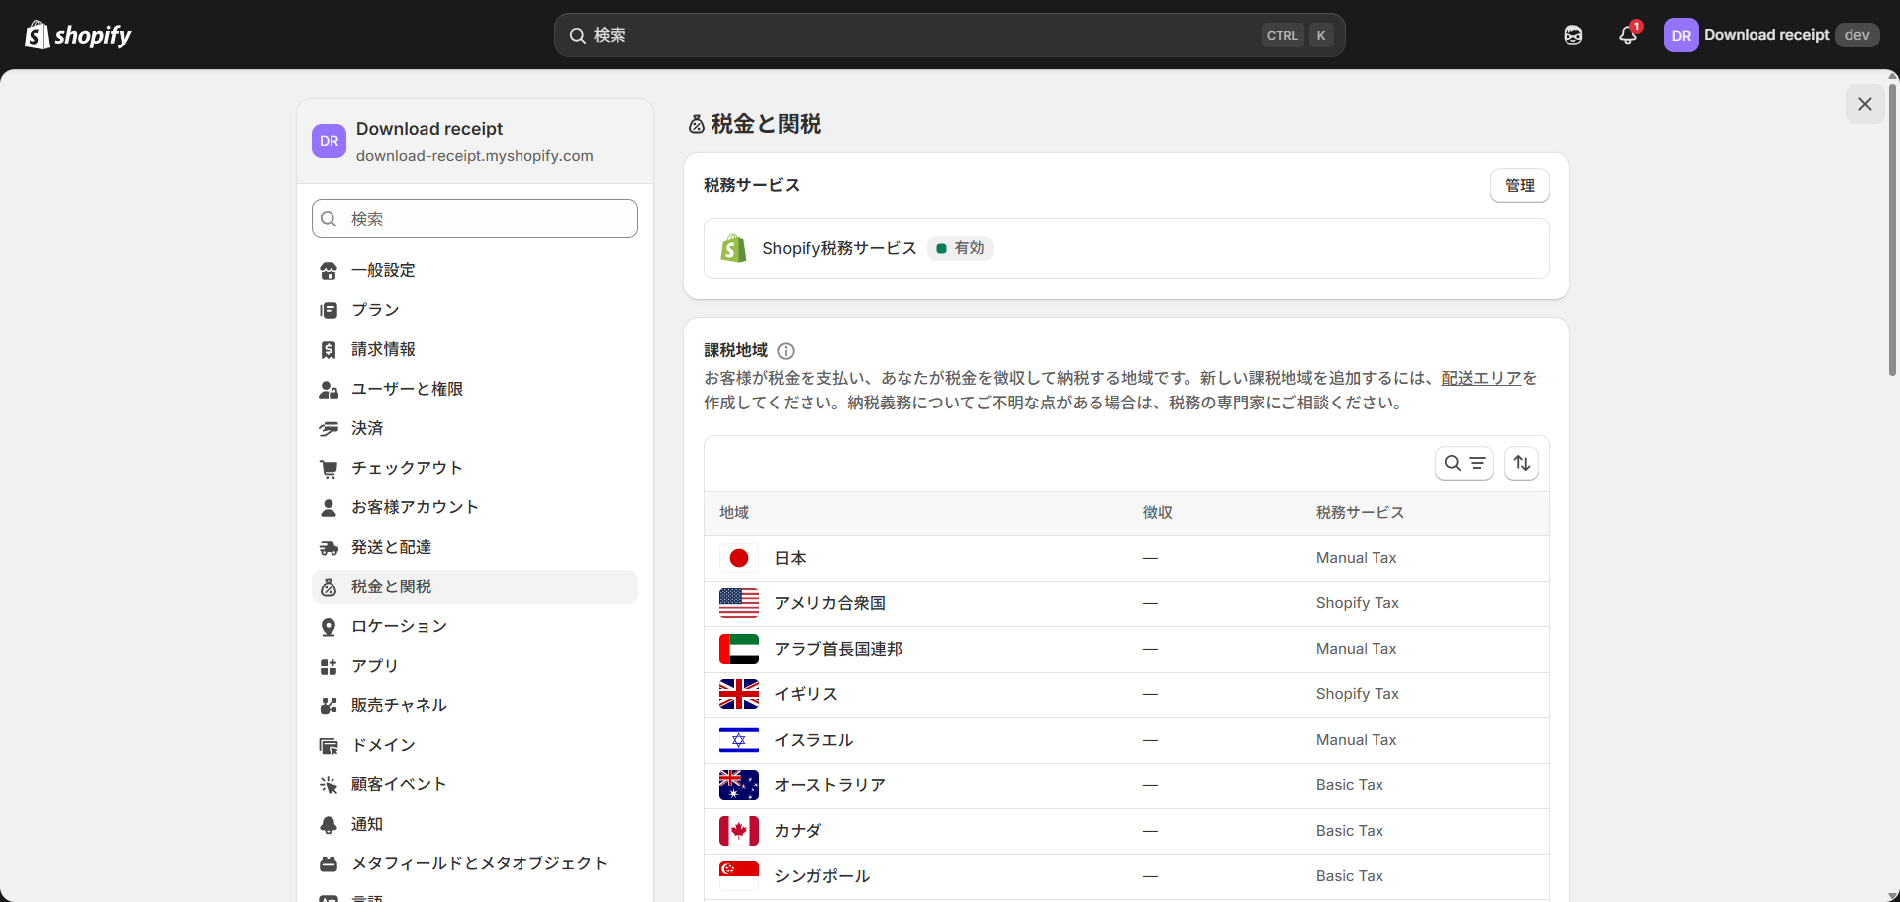Click the United Kingdom flag icon
This screenshot has width=1900, height=902.
point(739,694)
